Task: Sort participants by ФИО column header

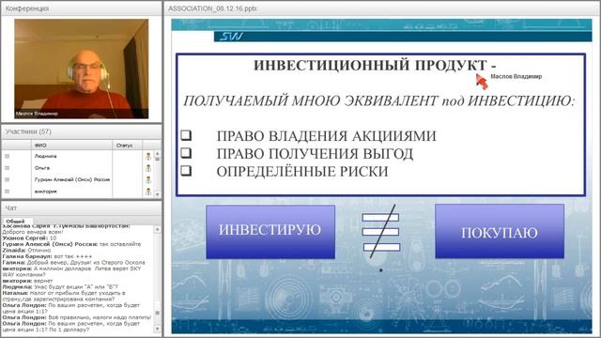Action: (71, 146)
